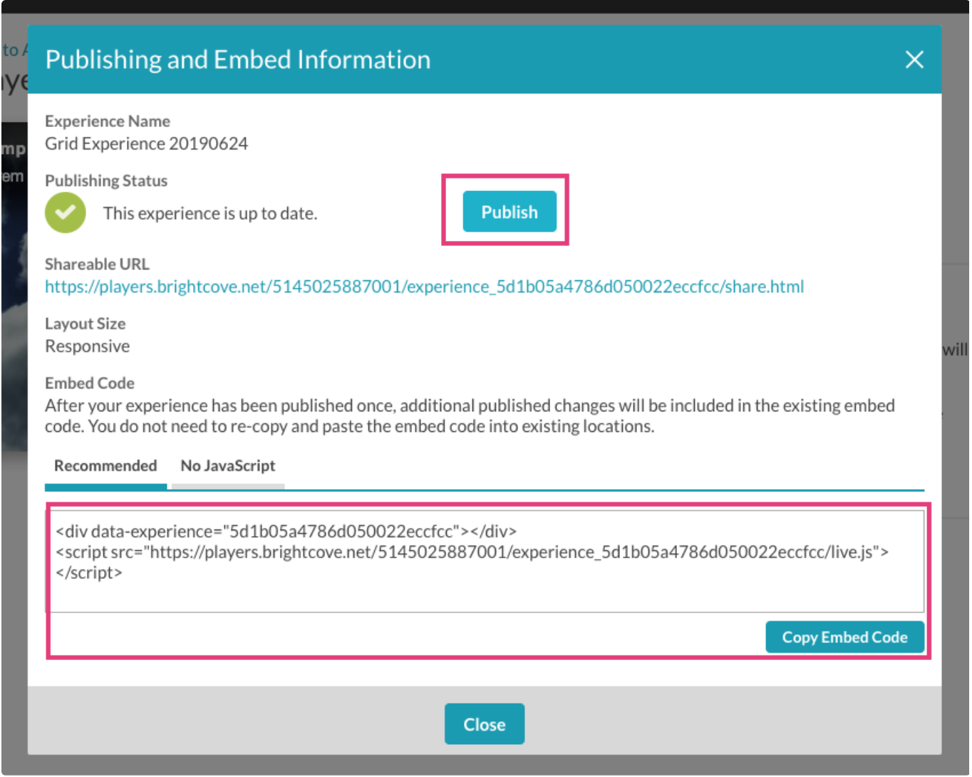The image size is (972, 777).
Task: Select the No JavaScript tab
Action: click(227, 466)
